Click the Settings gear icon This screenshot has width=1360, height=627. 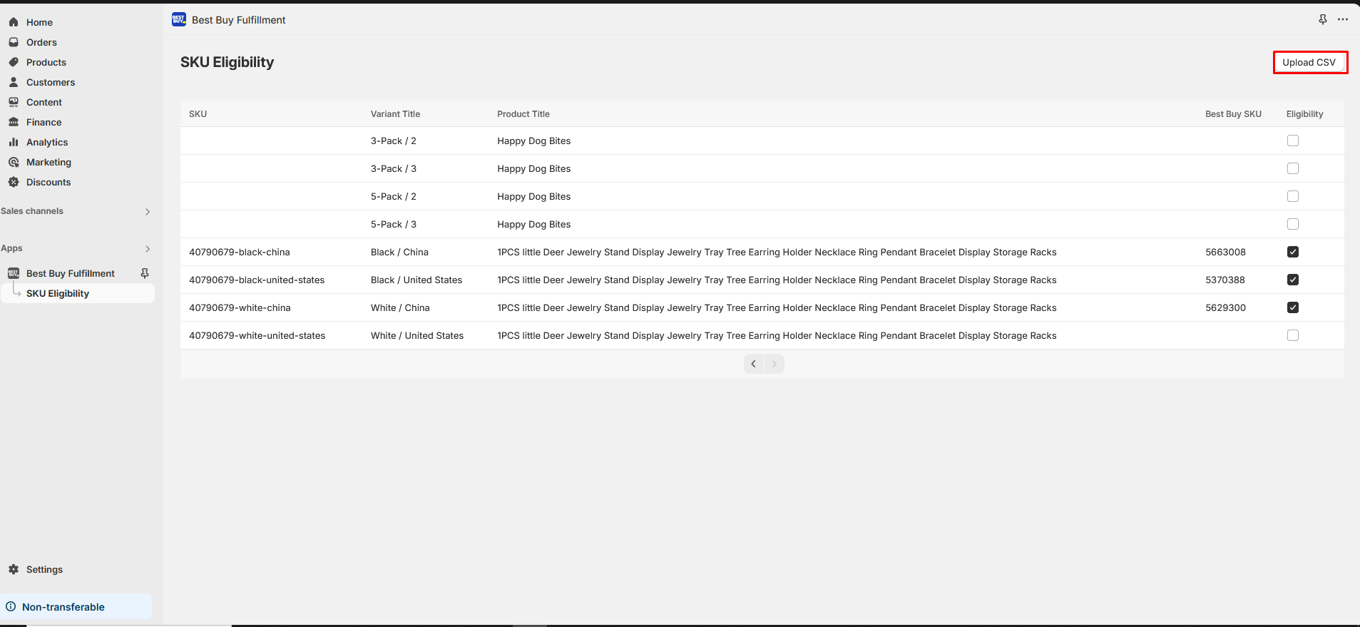coord(14,569)
